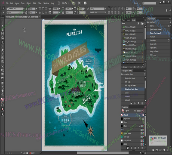Select the Page tool
This screenshot has width=172, height=155.
tap(3, 30)
